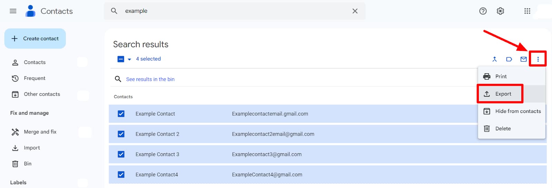
Task: Open Bin in the sidebar
Action: coord(28,164)
